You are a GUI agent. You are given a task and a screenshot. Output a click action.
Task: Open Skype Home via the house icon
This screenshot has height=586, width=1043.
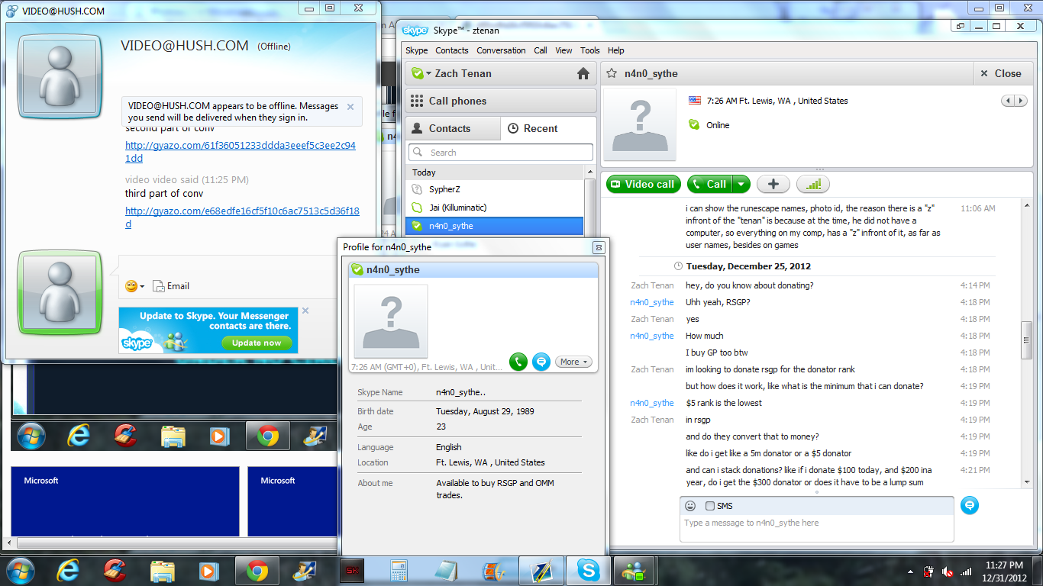[583, 73]
